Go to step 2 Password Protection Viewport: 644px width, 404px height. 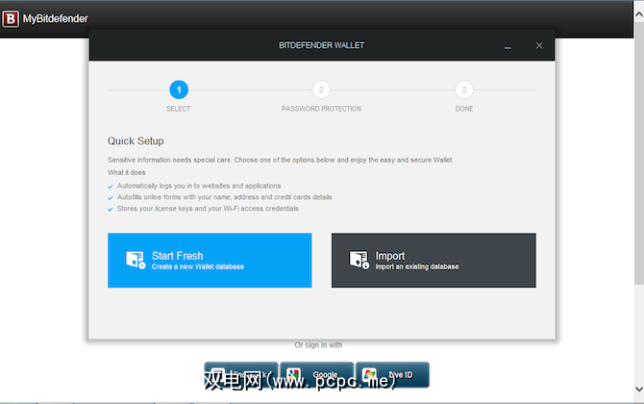(321, 89)
